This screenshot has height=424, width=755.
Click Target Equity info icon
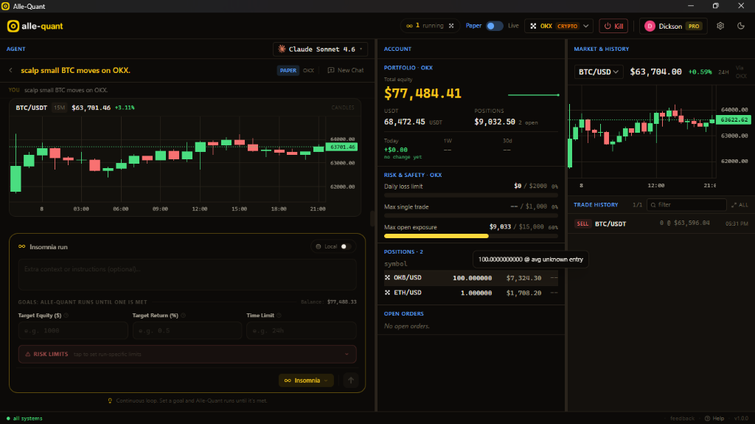point(66,316)
